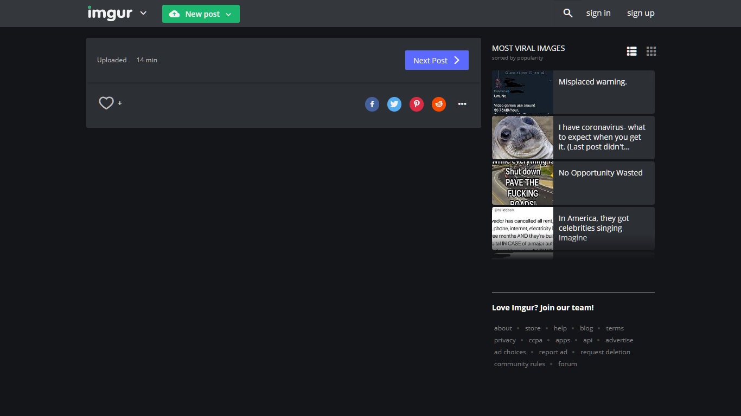
Task: Open "No Opportunity Wasted" post
Action: click(600, 173)
